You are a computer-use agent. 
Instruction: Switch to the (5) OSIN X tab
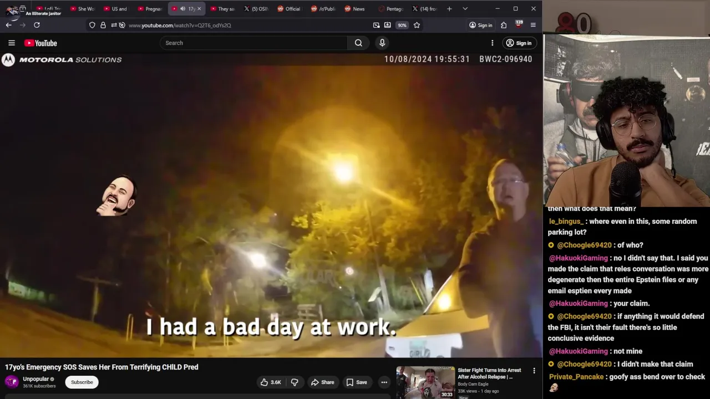coord(257,9)
